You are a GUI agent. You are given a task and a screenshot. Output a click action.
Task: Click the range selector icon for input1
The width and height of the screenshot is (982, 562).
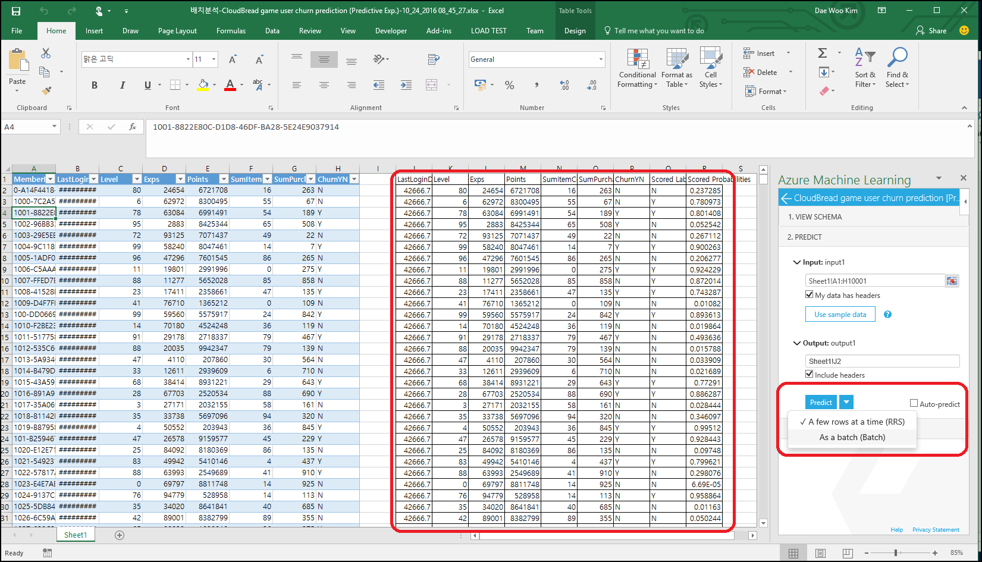952,281
